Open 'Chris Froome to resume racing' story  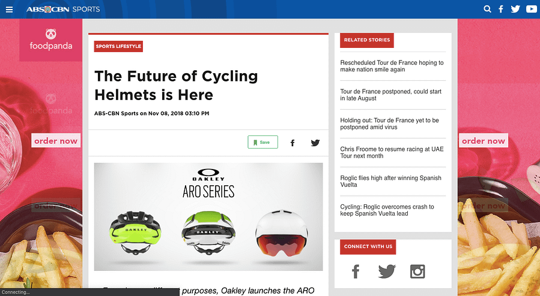click(392, 152)
